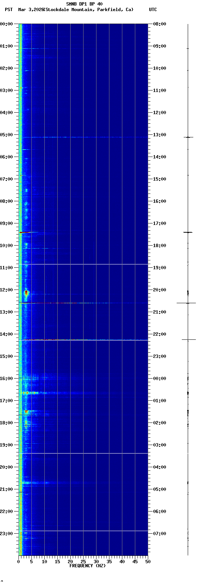This screenshot has height=585, width=204.
Task: Select the 03:00 label on the PST axis
Action: tap(7, 90)
